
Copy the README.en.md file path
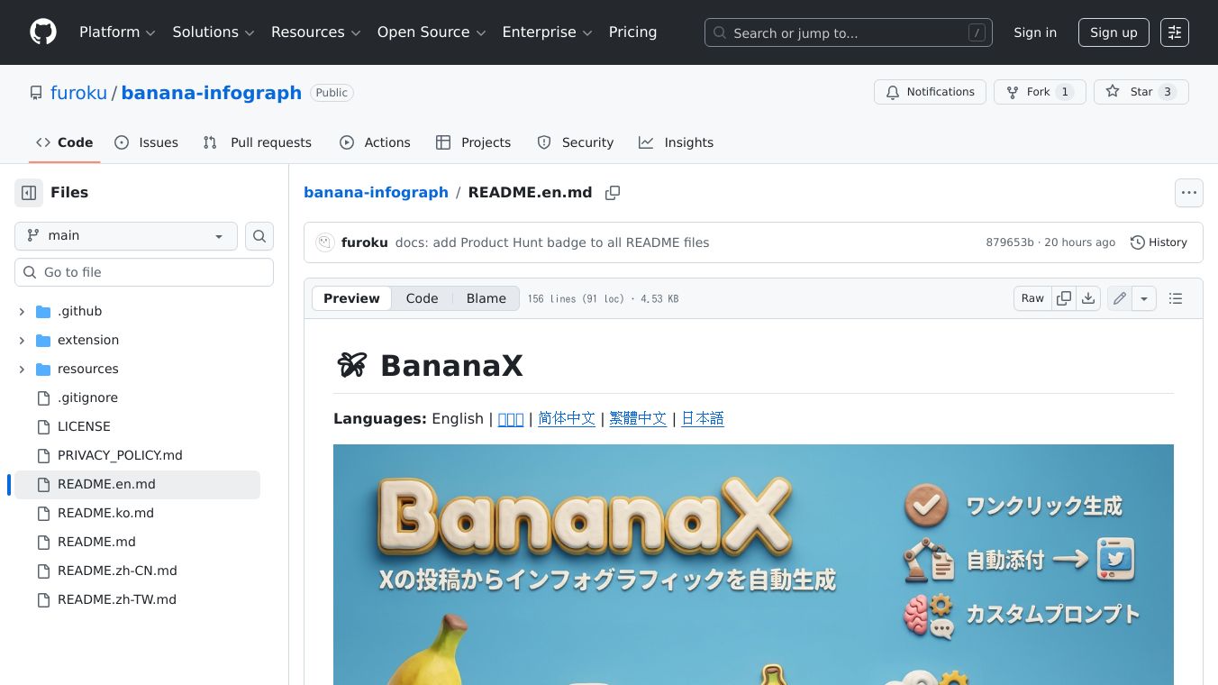tap(613, 192)
